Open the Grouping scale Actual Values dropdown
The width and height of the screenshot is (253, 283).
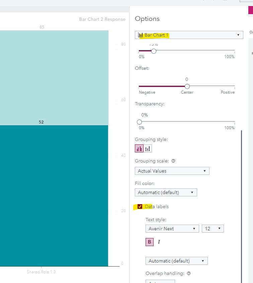pos(172,171)
